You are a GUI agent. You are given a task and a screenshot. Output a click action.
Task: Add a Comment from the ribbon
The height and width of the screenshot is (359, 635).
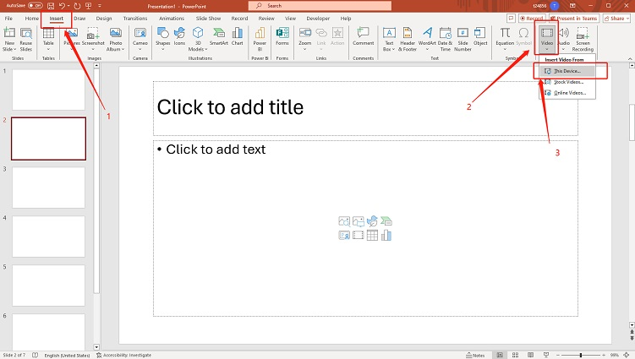click(364, 36)
